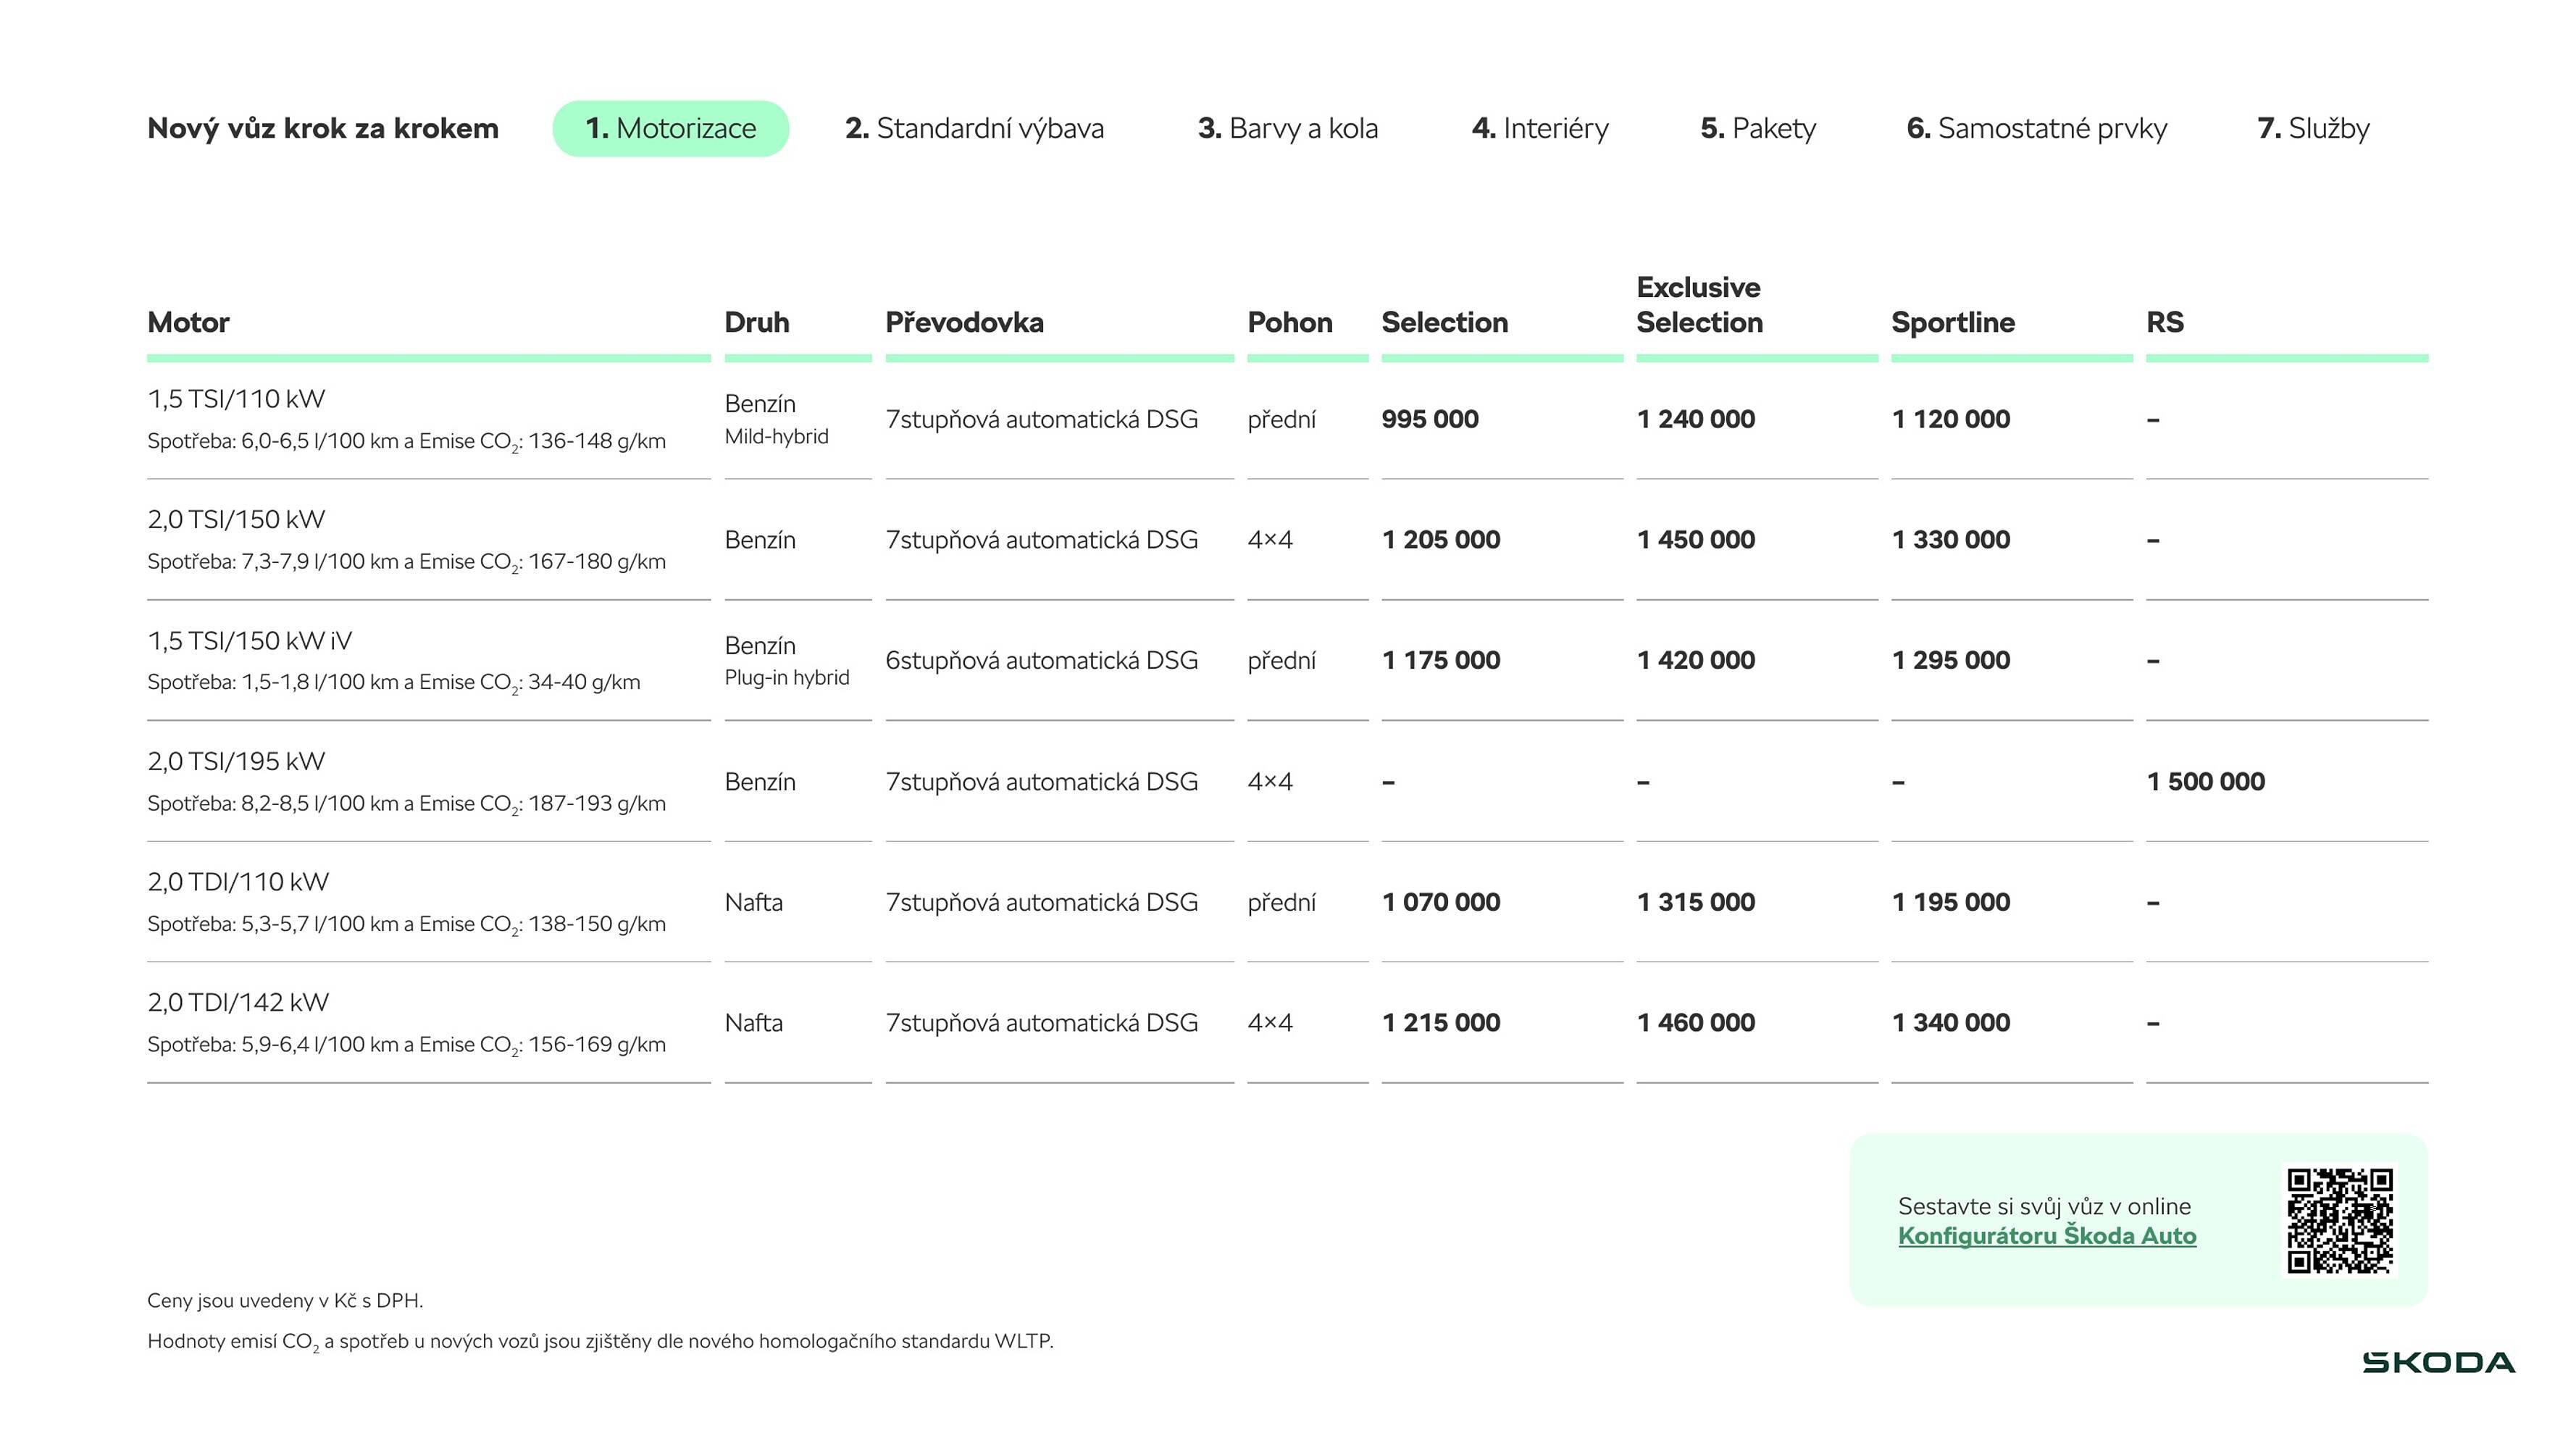
Task: Switch to 2. Standardní výbava tab
Action: tap(974, 128)
